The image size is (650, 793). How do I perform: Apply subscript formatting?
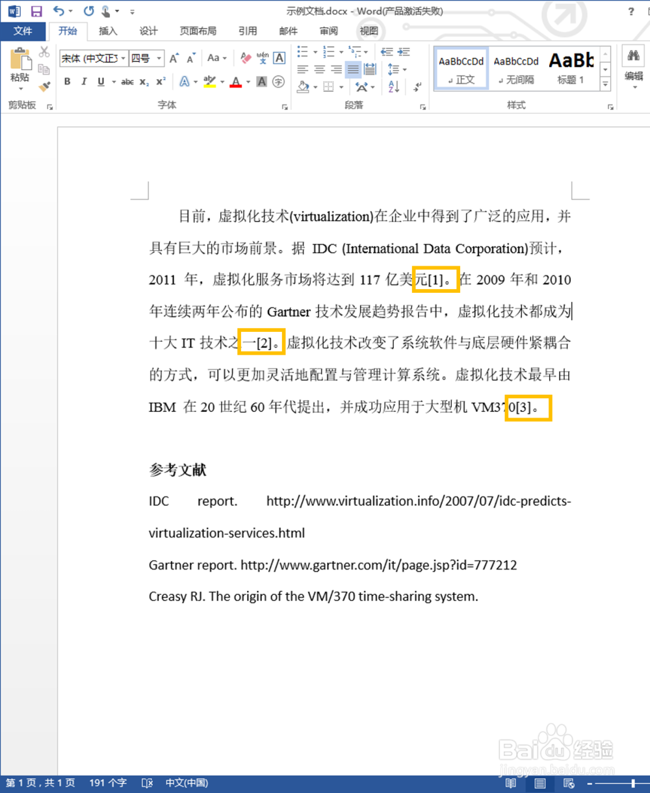(144, 82)
